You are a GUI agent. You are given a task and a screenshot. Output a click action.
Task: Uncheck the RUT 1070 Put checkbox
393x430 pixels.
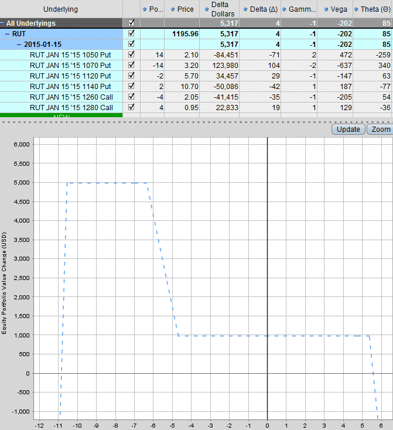coord(131,64)
